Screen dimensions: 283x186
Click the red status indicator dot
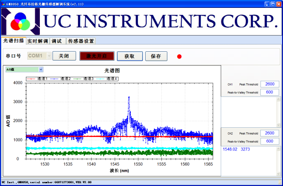179,57
